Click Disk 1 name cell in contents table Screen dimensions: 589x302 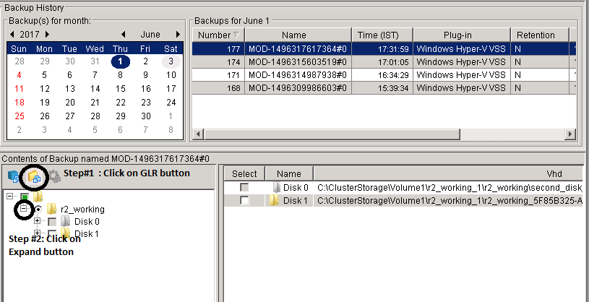click(289, 201)
